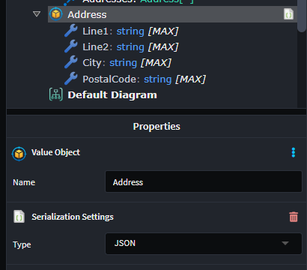Open the Type dropdown showing JSON
307x270 pixels.
pos(204,244)
